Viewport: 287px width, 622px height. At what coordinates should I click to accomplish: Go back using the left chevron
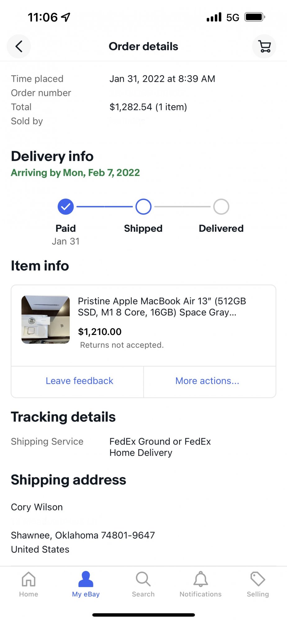(x=19, y=46)
